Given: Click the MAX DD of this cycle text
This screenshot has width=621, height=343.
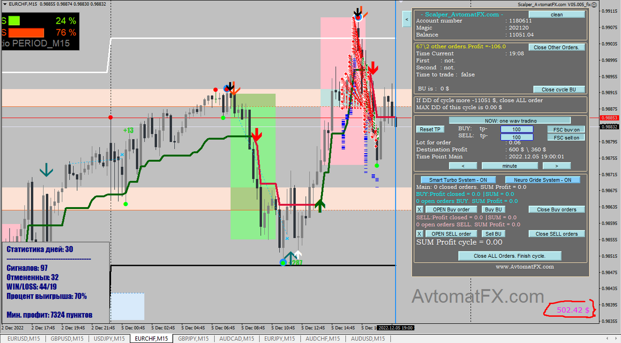Looking at the screenshot, I should 459,107.
